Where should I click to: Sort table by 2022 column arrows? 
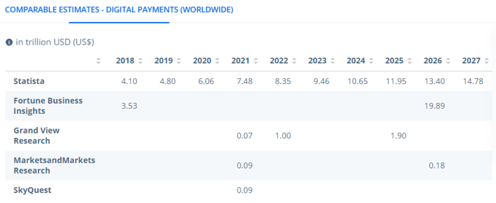294,61
